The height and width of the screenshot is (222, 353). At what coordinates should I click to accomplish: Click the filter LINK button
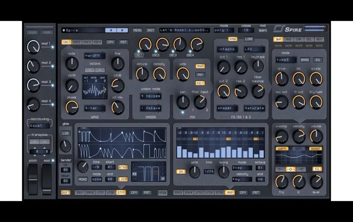(249, 39)
